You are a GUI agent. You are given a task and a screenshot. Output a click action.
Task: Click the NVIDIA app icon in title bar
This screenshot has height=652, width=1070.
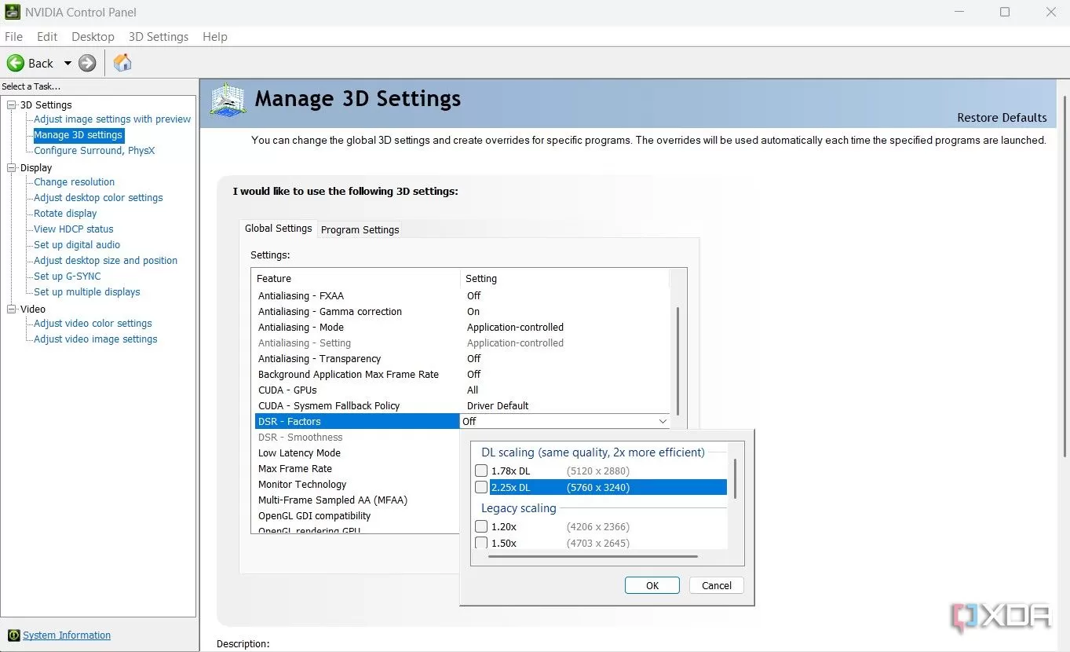tap(12, 12)
